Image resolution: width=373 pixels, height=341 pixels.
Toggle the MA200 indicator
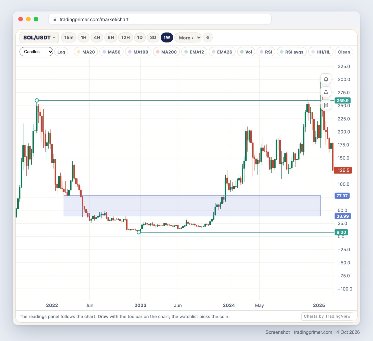click(x=166, y=52)
